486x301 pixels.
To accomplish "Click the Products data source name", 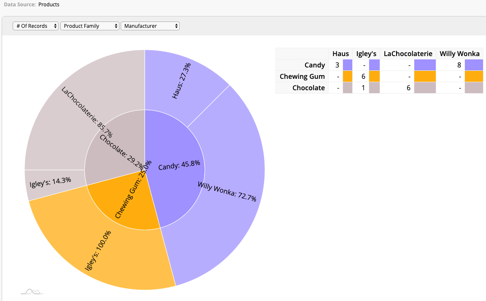I will [49, 5].
